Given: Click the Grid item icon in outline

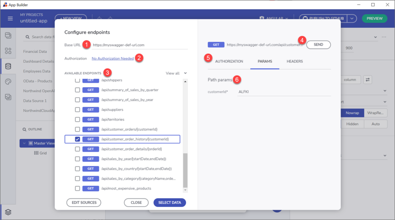Looking at the screenshot, I should [x=36, y=153].
